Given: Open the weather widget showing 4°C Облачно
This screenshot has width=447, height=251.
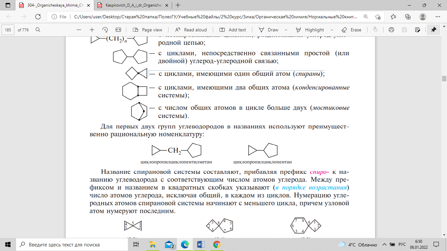Looking at the screenshot, I should click(x=357, y=244).
